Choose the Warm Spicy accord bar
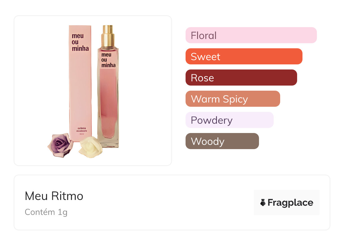 233,99
